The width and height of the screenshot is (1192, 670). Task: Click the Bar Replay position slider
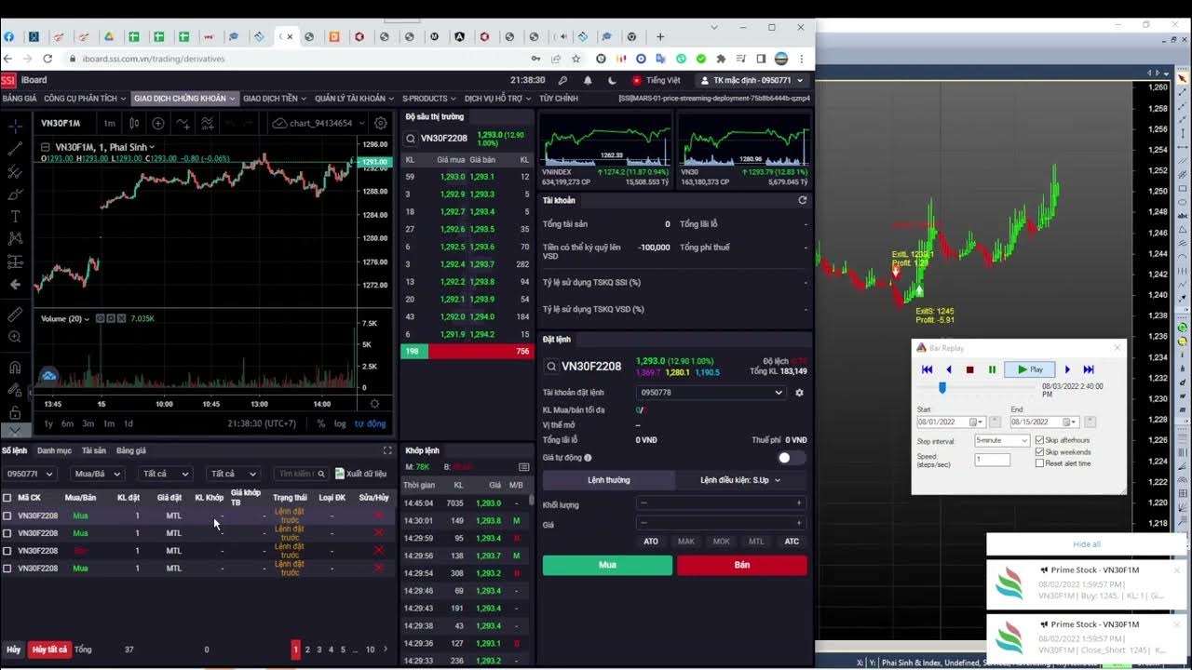942,387
